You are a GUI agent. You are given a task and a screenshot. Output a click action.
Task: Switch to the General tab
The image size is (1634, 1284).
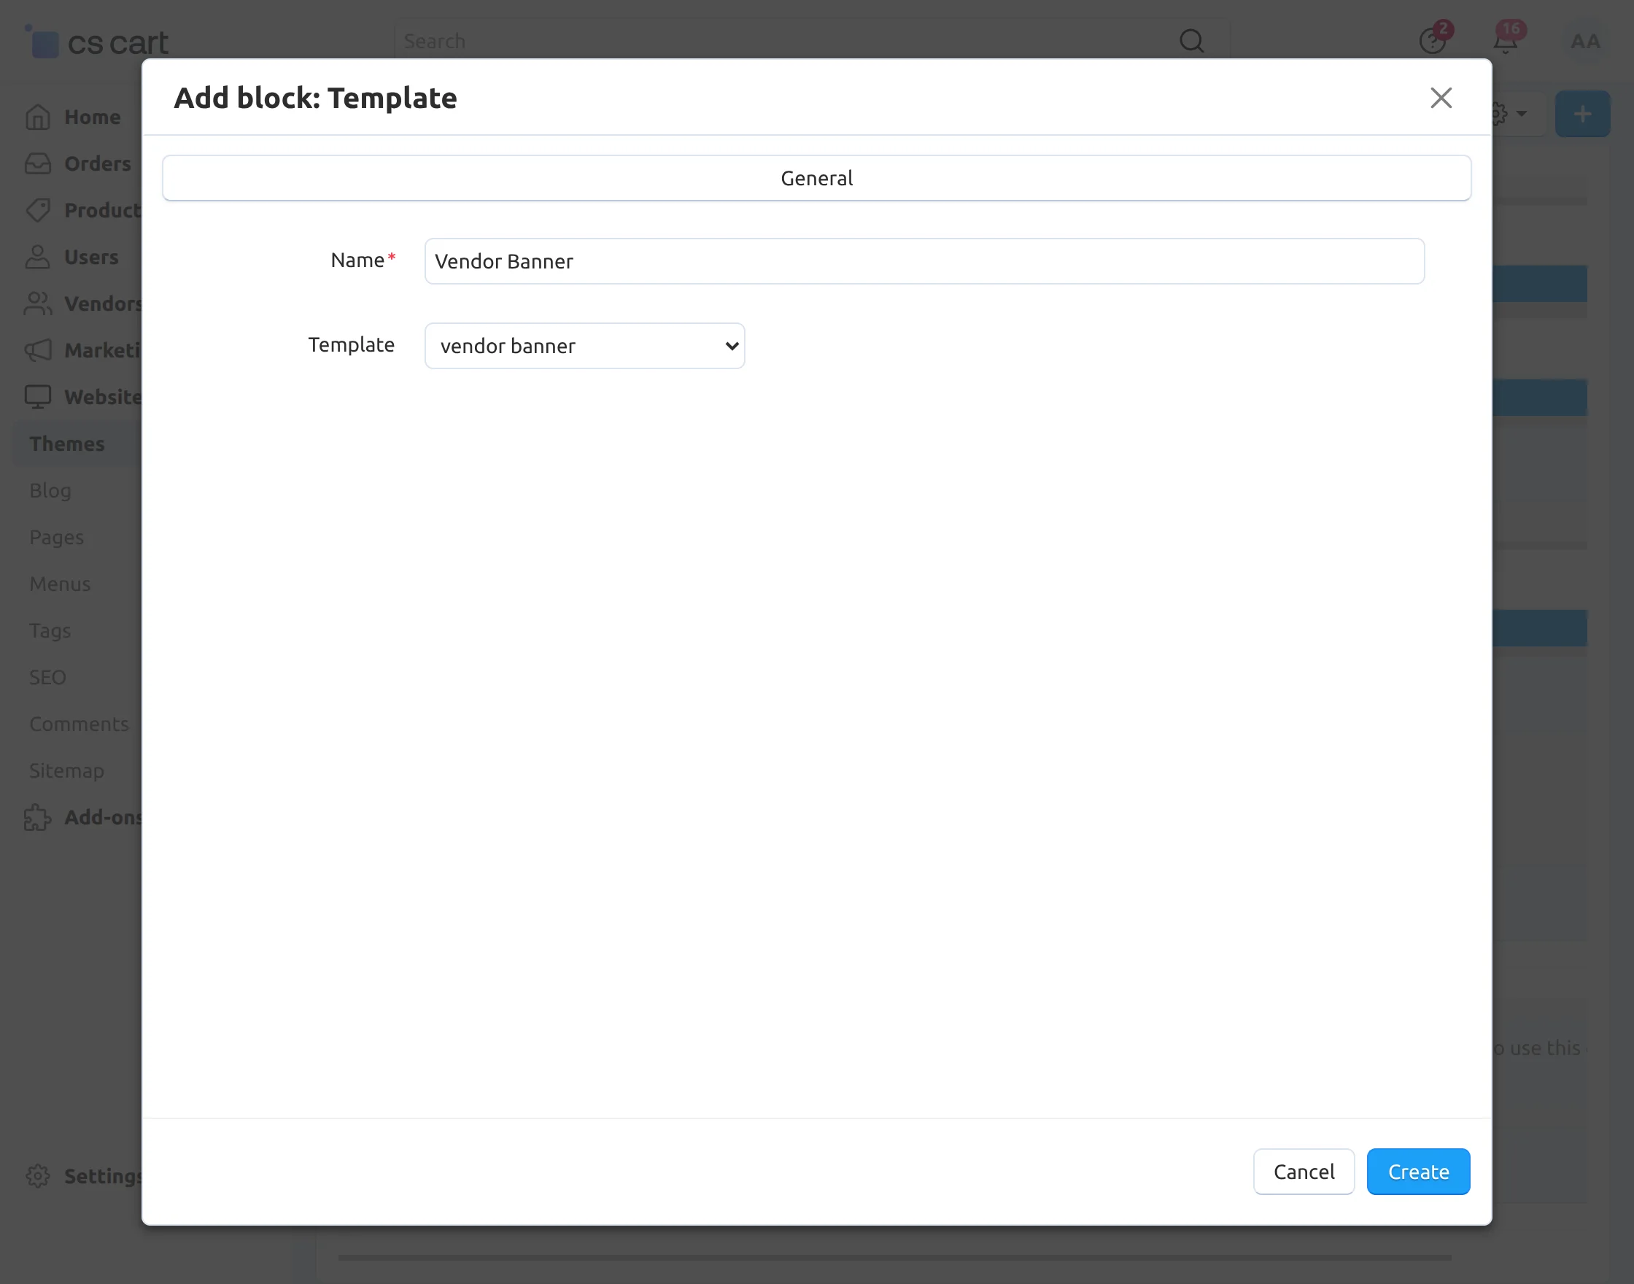pyautogui.click(x=816, y=178)
